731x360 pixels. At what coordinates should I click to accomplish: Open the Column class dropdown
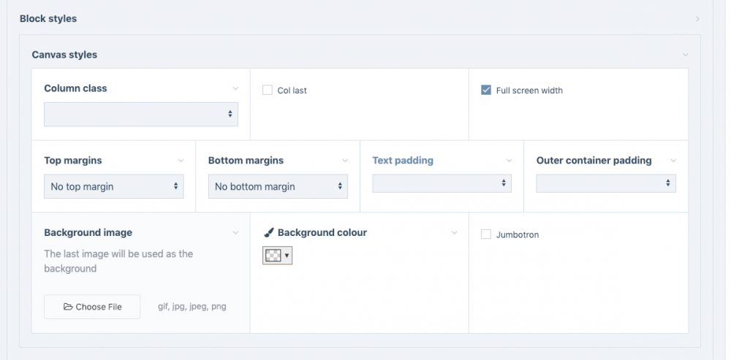coord(141,114)
